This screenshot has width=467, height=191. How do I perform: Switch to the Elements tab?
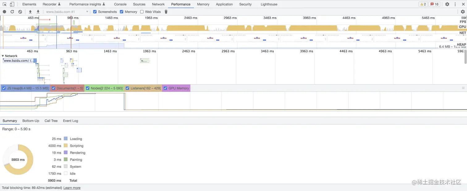[x=29, y=4]
